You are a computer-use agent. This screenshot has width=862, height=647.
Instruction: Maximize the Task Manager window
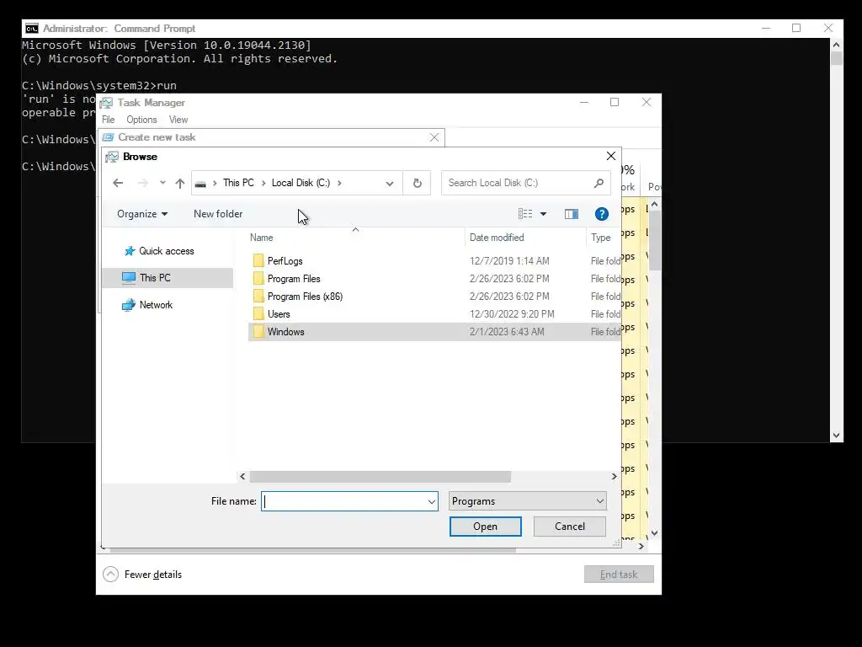[x=615, y=102]
